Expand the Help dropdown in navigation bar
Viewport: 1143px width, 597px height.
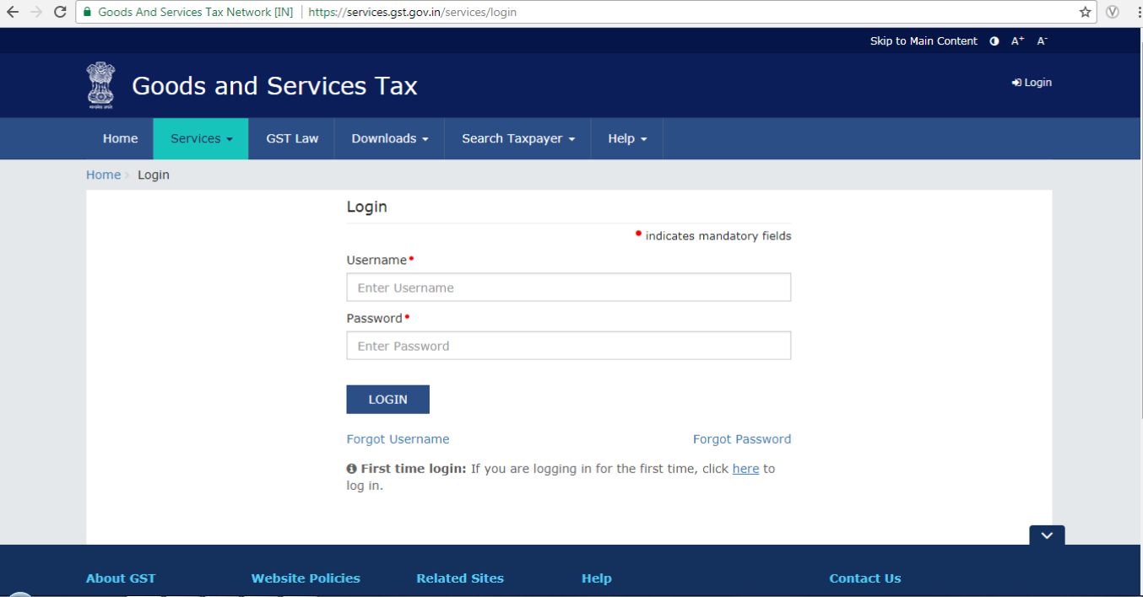(x=627, y=138)
